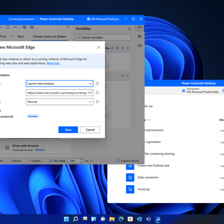
Task: Toggle the Variables pane {x} sidebar icon
Action: (139, 27)
